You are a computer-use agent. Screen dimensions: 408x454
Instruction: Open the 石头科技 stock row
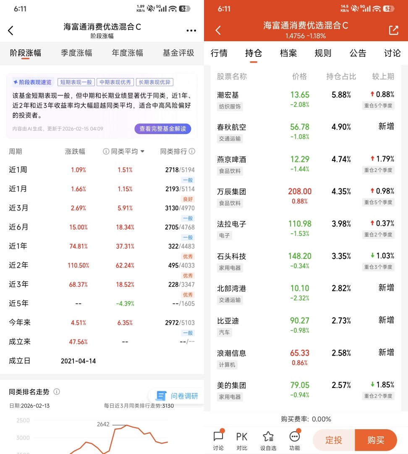[306, 262]
